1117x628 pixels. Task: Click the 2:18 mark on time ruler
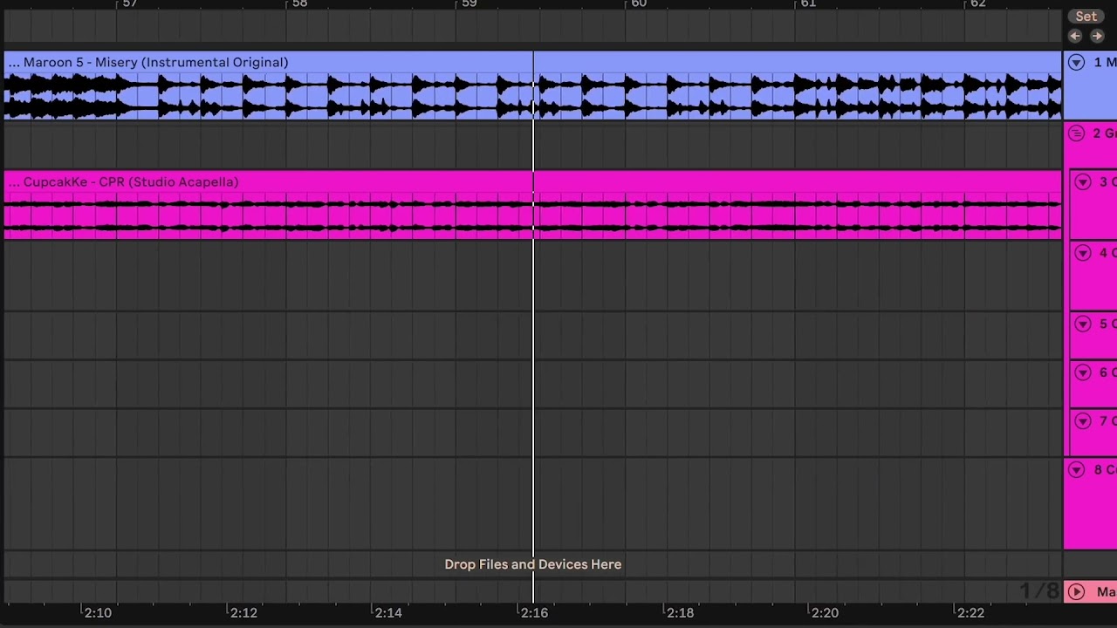[680, 613]
